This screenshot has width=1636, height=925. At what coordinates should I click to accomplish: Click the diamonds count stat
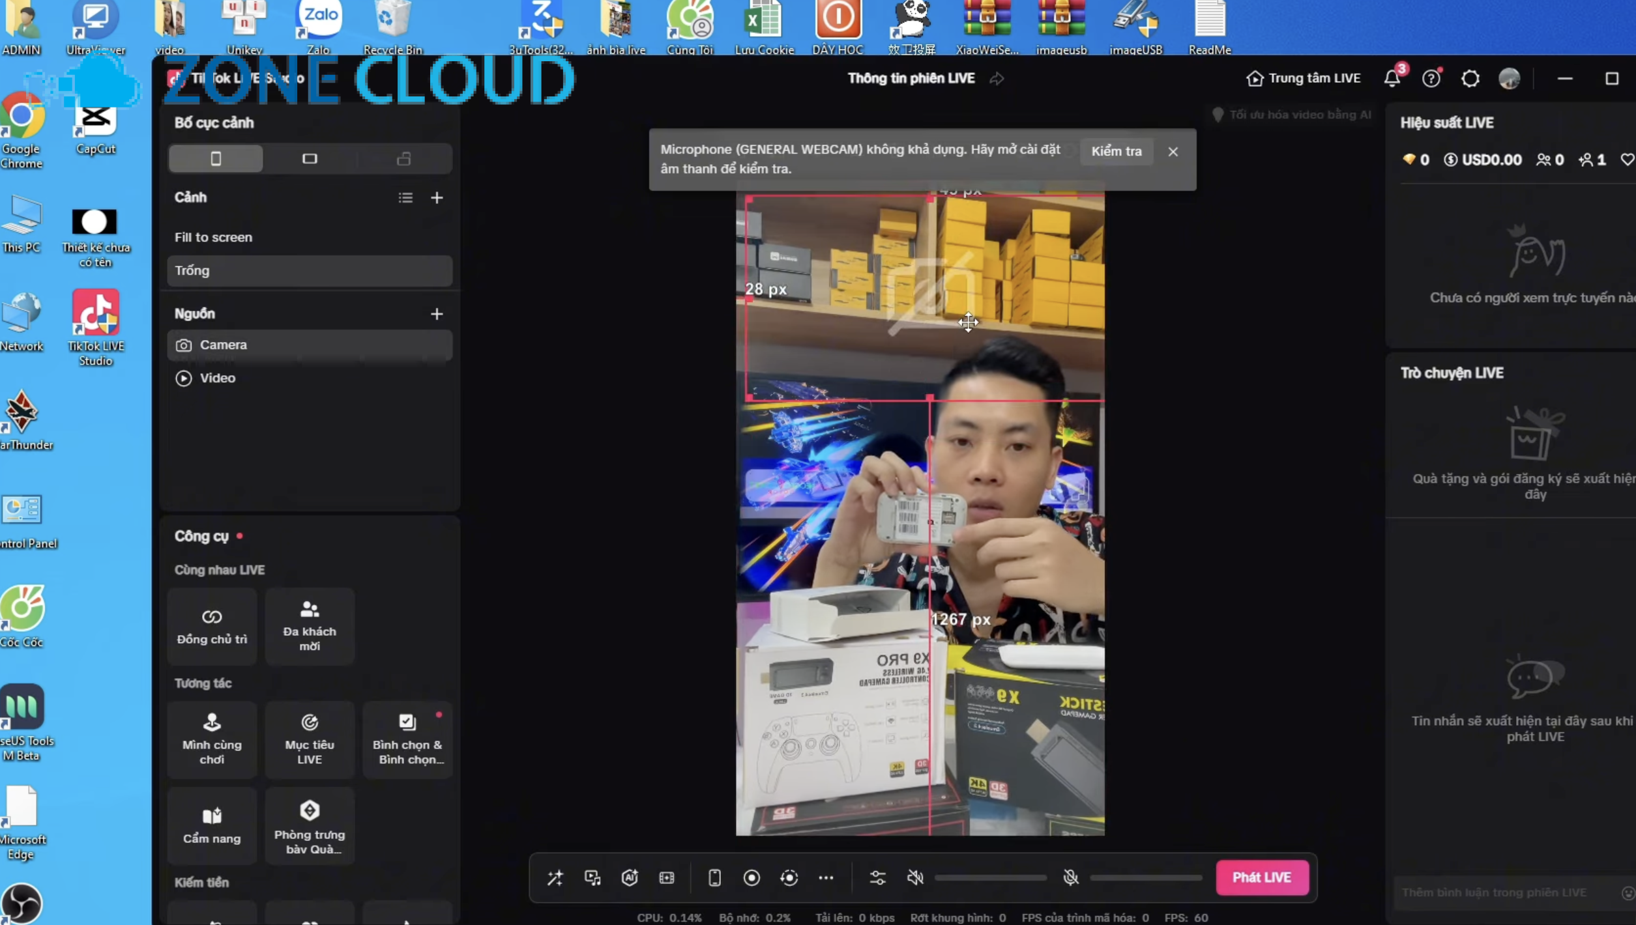pos(1416,160)
